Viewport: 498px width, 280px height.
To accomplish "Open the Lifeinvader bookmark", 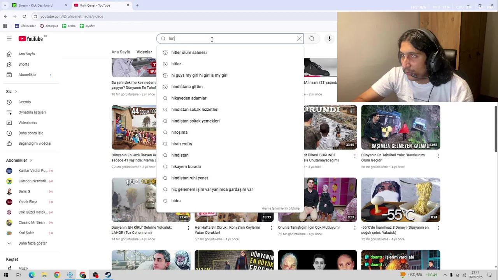I will pyautogui.click(x=25, y=26).
